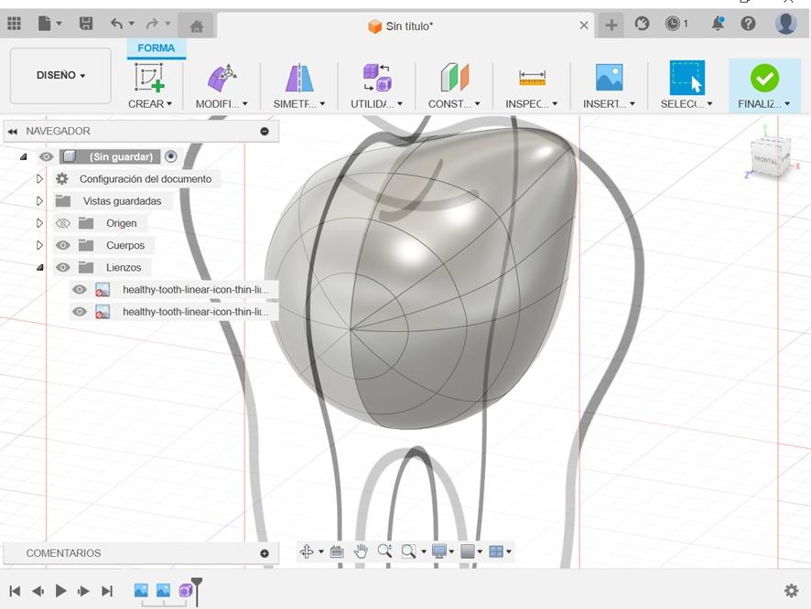The height and width of the screenshot is (609, 811).
Task: Open the CREAR dropdown menu
Action: click(x=150, y=104)
